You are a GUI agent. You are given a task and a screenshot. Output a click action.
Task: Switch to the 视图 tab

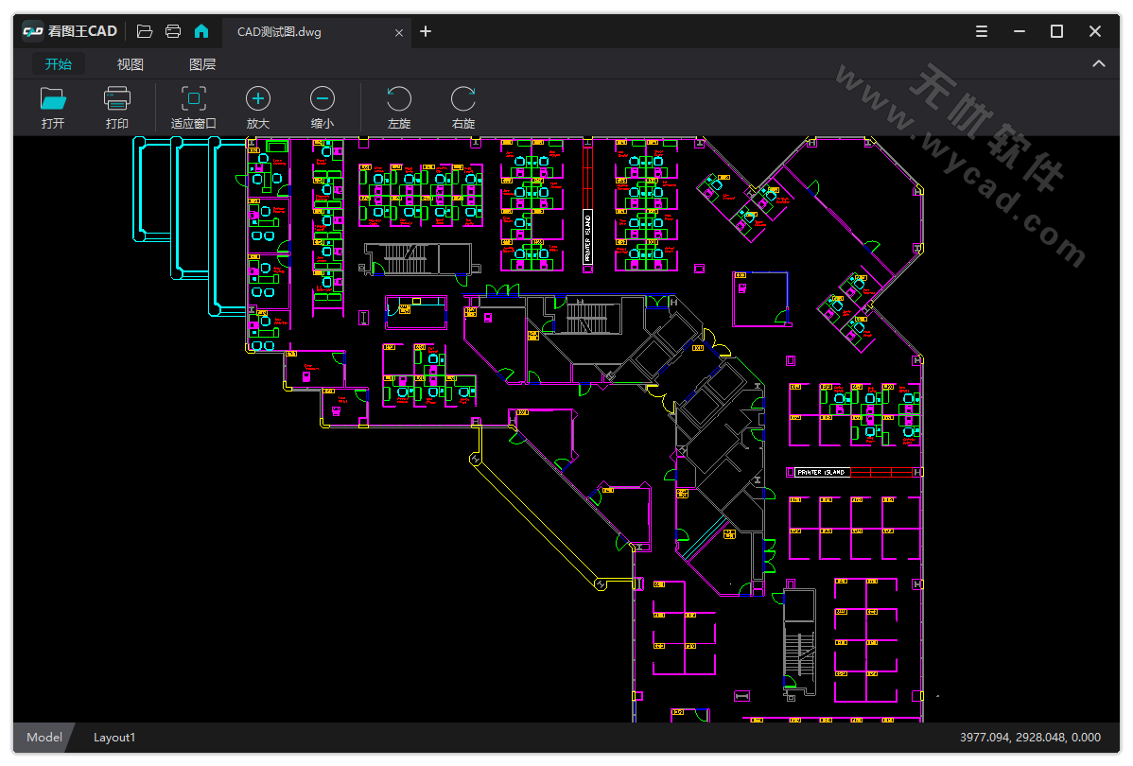131,64
